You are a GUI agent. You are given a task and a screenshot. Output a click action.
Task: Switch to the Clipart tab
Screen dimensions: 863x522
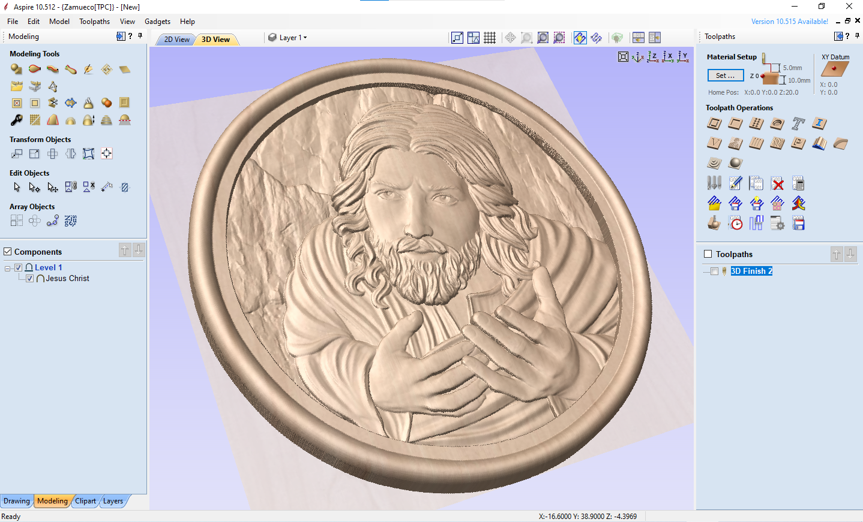[85, 501]
